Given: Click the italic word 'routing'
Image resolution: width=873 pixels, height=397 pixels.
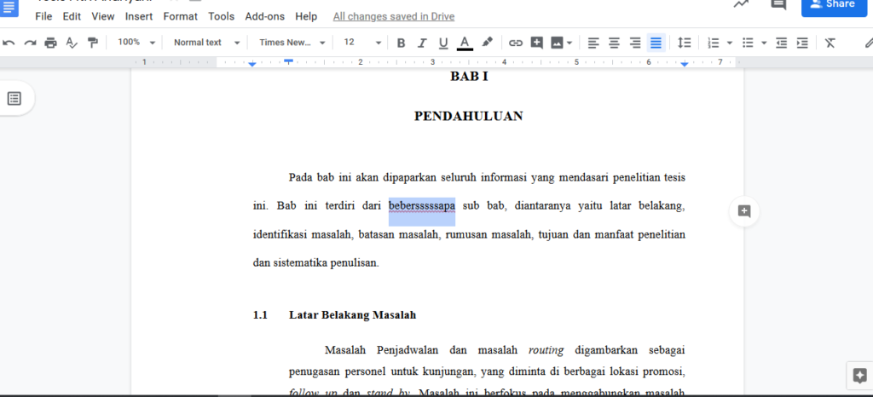Looking at the screenshot, I should [x=546, y=350].
